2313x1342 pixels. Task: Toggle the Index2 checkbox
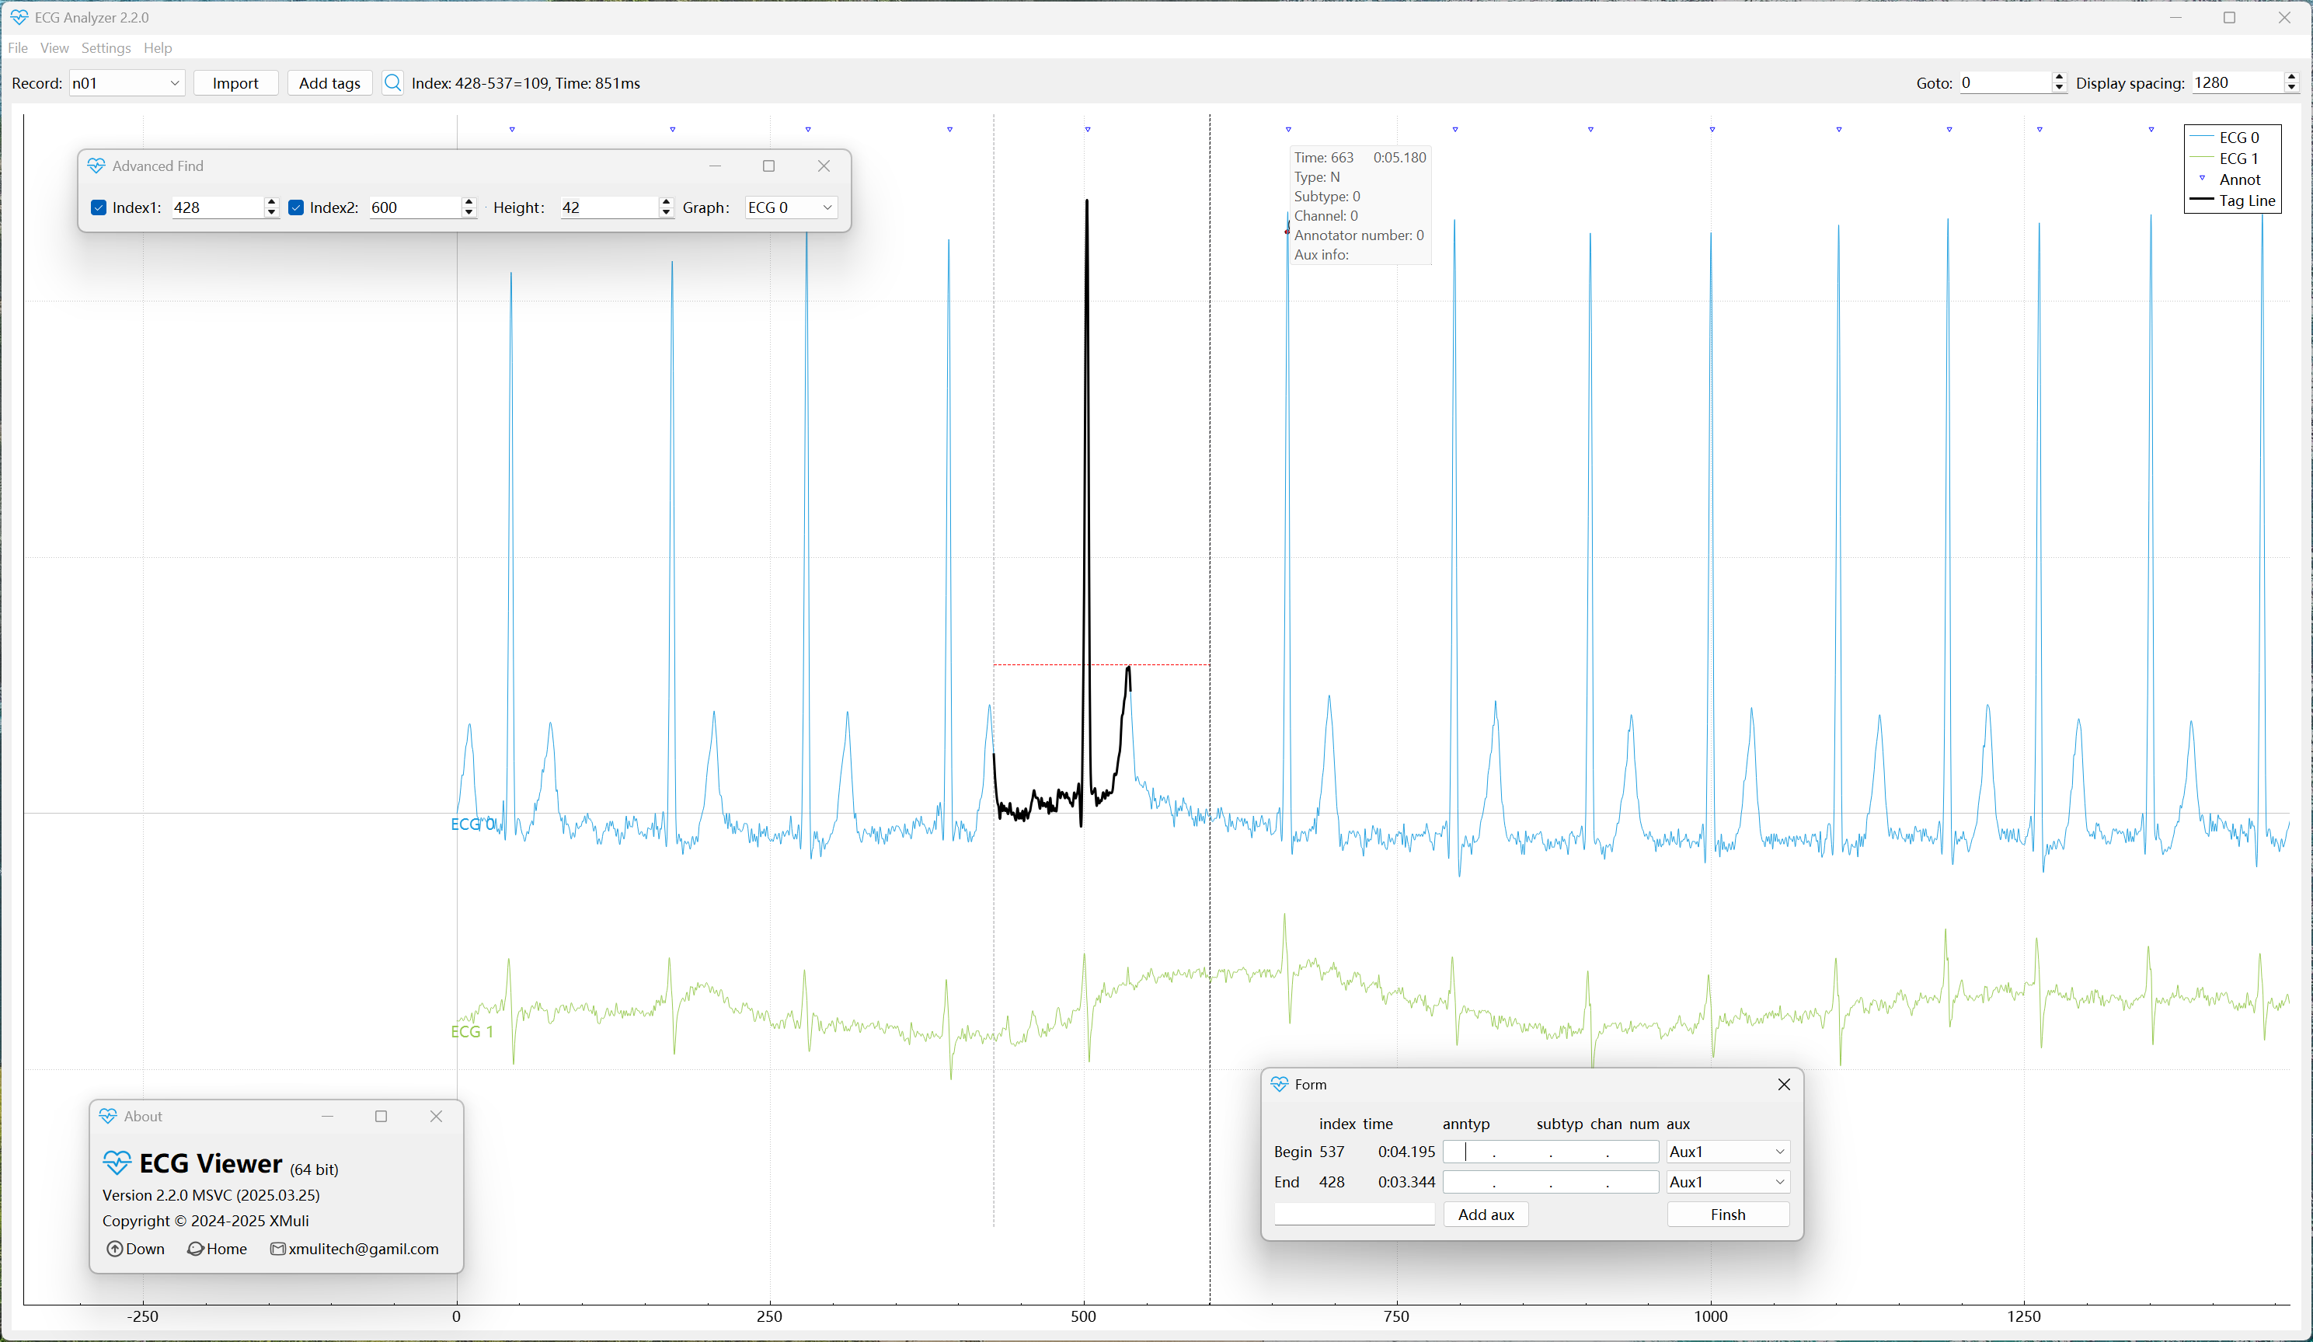tap(297, 207)
